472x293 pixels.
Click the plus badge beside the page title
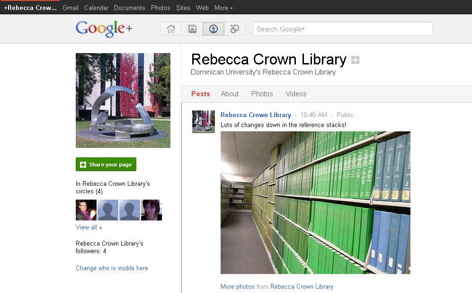pyautogui.click(x=355, y=60)
